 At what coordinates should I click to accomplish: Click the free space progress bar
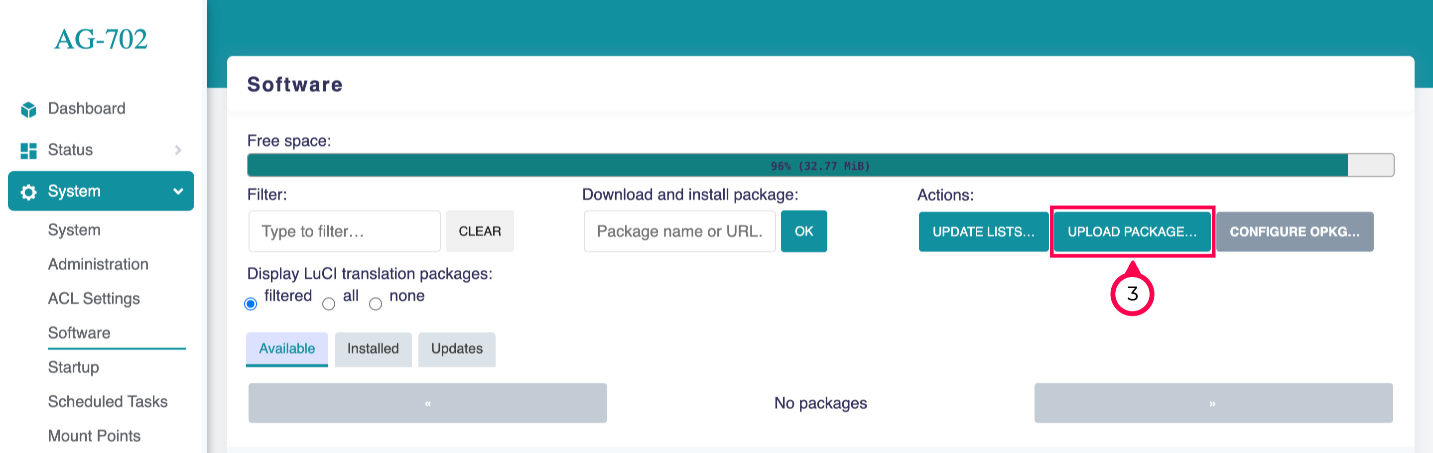(820, 166)
